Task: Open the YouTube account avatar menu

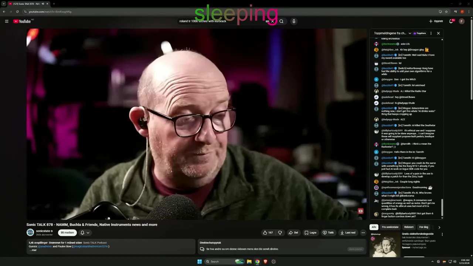Action: tap(462, 21)
